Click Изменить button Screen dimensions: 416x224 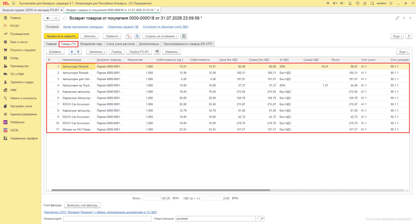point(171,52)
